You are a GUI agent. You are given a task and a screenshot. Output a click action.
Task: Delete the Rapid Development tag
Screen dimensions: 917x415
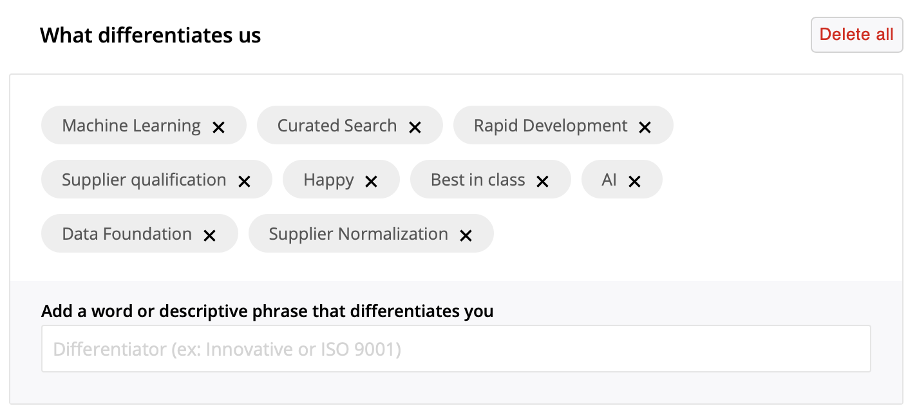pos(645,127)
